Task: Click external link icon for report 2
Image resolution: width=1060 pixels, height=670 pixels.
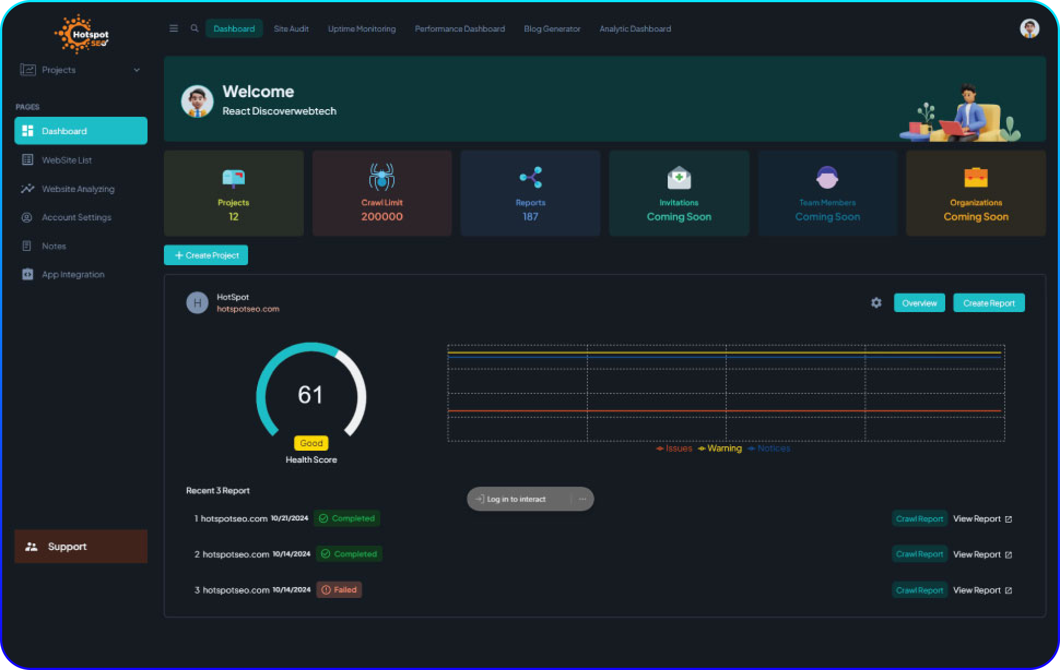Action: pos(1009,555)
